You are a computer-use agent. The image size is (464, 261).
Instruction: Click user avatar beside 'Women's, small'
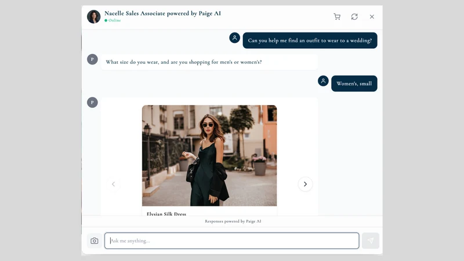coord(323,81)
